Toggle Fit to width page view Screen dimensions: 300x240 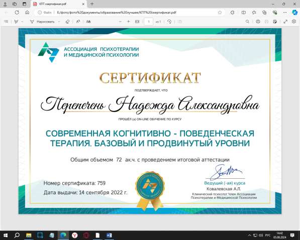(137, 22)
